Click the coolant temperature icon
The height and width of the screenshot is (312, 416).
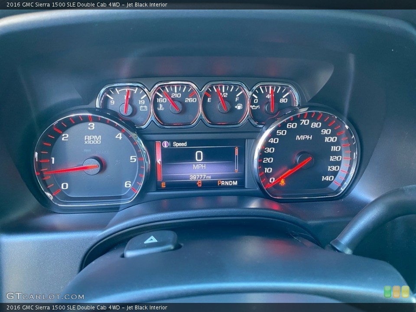pos(160,107)
